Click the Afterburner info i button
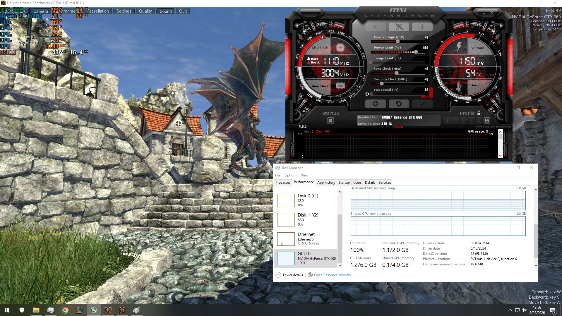Image resolution: width=562 pixels, height=316 pixels. coord(422,27)
